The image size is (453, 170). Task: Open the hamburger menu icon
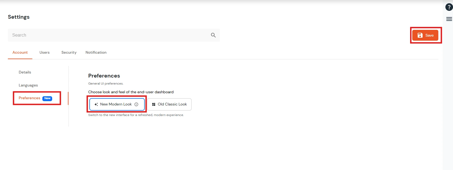click(x=449, y=19)
